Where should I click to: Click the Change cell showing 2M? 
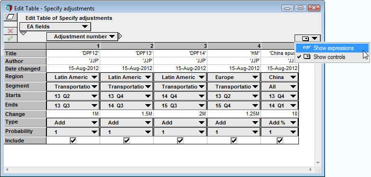pyautogui.click(x=180, y=114)
